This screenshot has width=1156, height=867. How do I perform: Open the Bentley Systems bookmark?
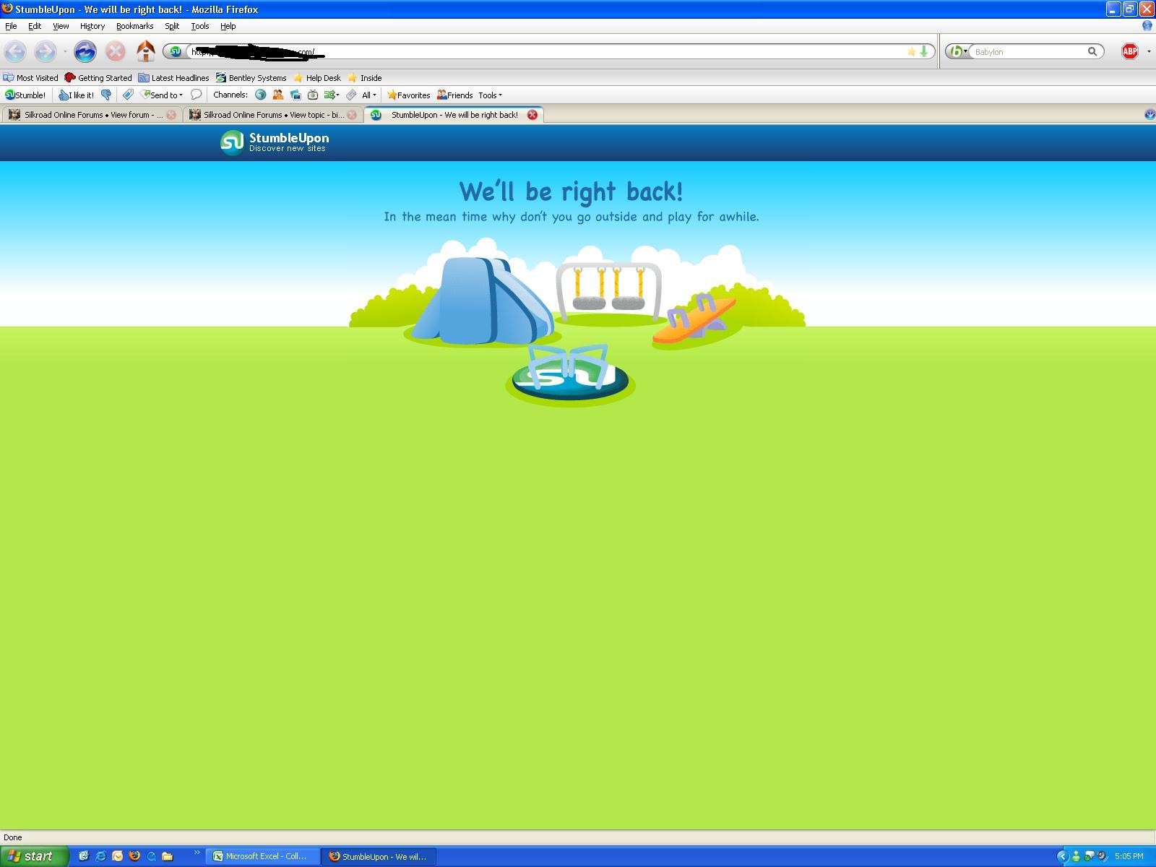point(251,78)
